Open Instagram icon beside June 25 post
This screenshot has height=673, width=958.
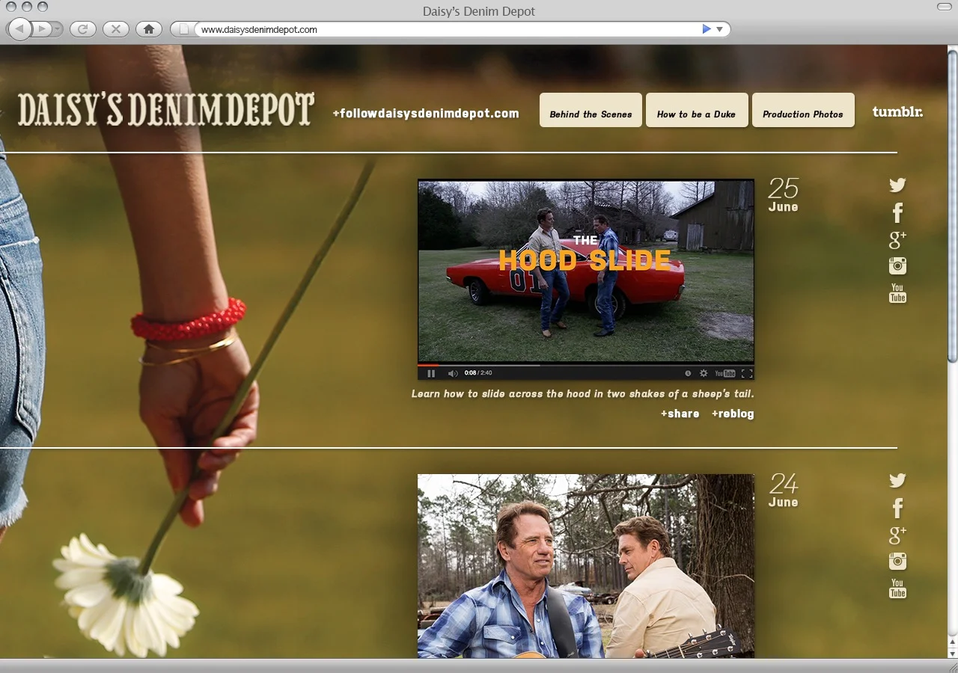(897, 265)
